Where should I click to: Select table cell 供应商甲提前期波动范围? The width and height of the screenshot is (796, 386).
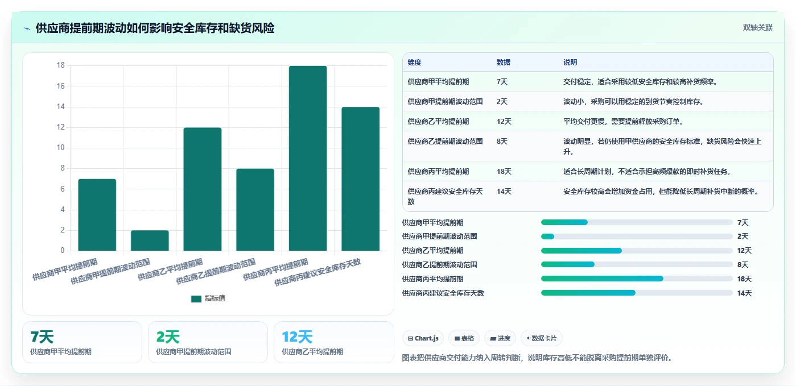coord(445,102)
